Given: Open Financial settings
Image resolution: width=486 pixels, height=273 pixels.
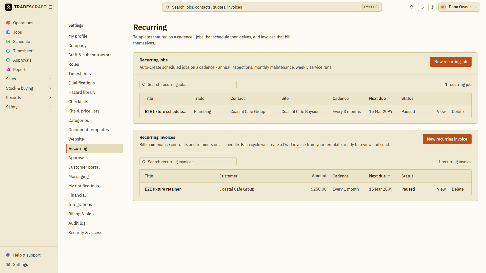Looking at the screenshot, I should [x=94, y=195].
